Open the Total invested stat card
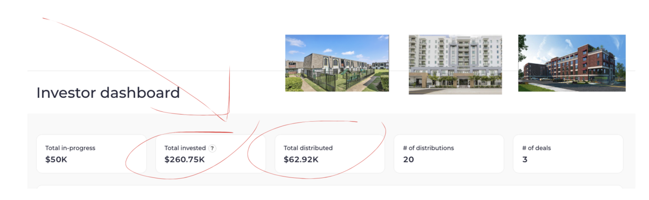 point(210,154)
